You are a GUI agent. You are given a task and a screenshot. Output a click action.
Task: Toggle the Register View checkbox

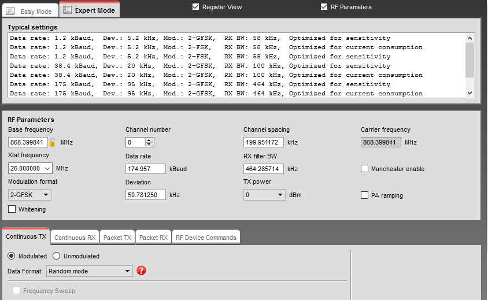tap(195, 6)
